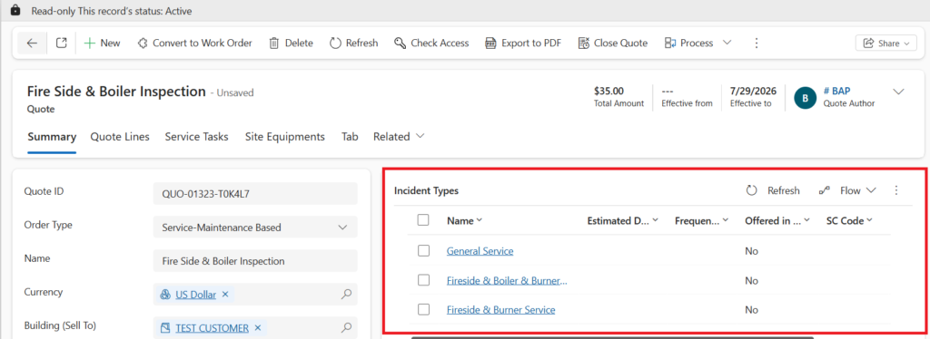Switch to the Summary tab

pos(52,137)
